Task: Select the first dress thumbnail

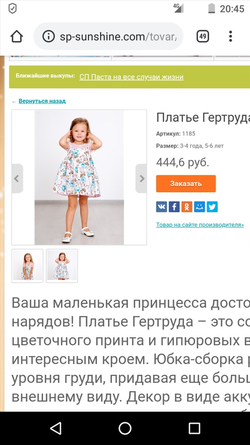Action: tap(27, 266)
